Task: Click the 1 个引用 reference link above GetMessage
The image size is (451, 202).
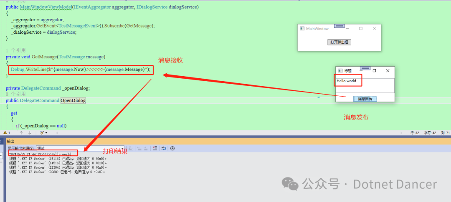Action: coord(15,50)
